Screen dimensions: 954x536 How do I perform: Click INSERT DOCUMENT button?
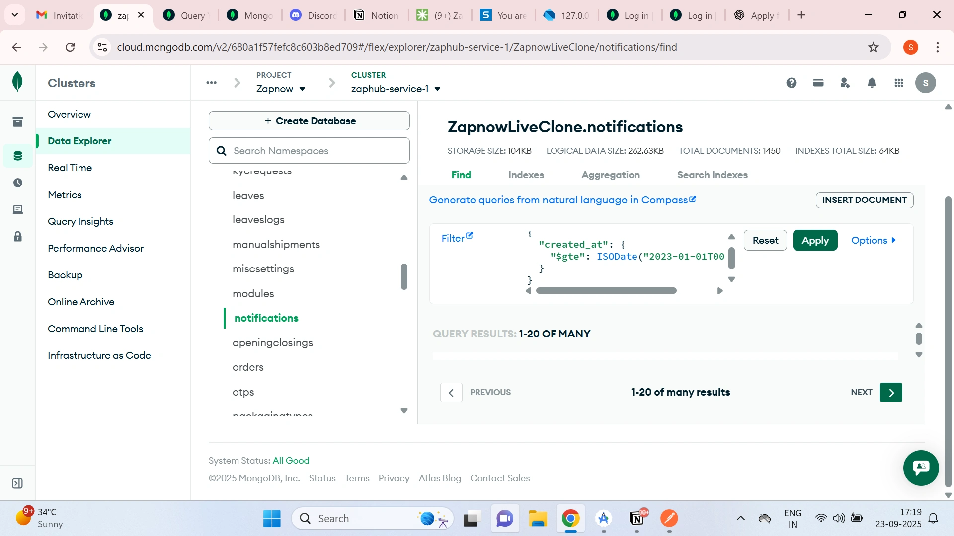tap(864, 200)
